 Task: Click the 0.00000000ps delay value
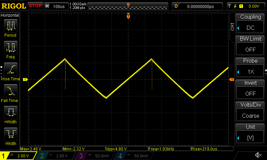click(201, 6)
